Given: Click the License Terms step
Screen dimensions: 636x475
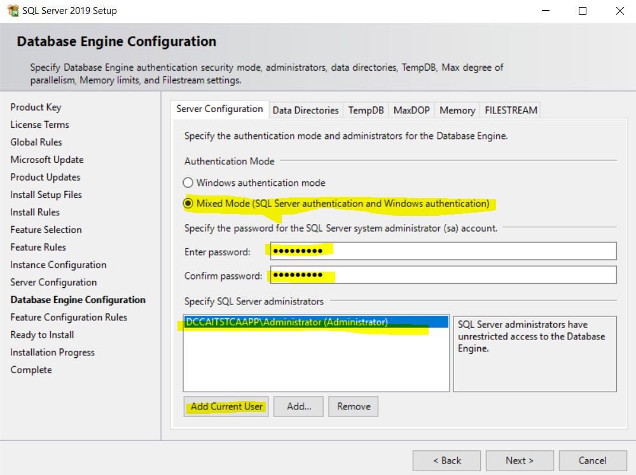Looking at the screenshot, I should click(x=39, y=125).
